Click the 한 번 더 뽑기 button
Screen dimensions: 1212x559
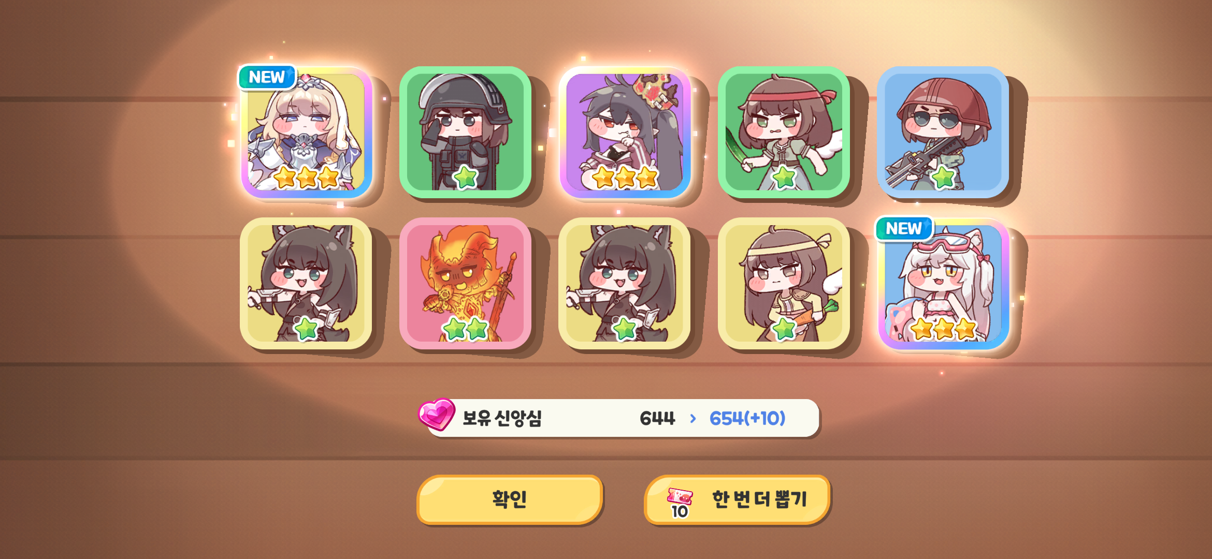[737, 499]
